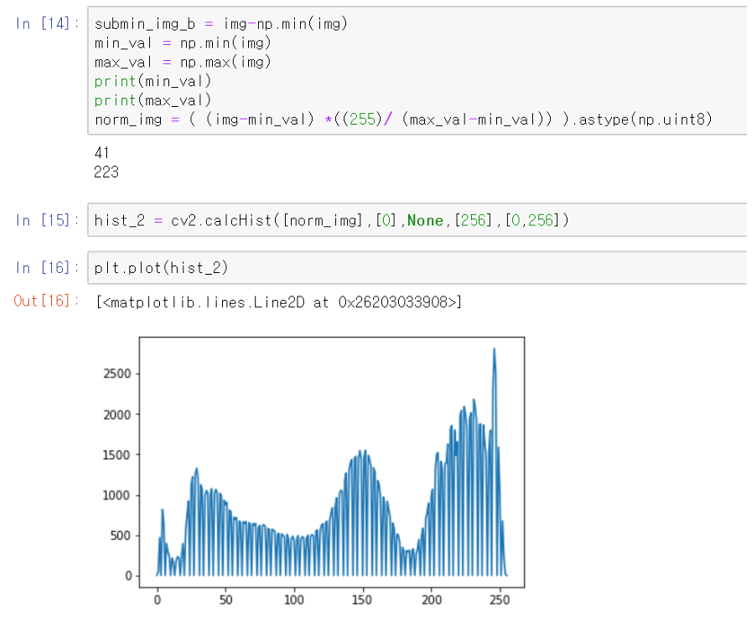Click the x-axis label 50
Image resolution: width=754 pixels, height=619 pixels.
tap(226, 600)
